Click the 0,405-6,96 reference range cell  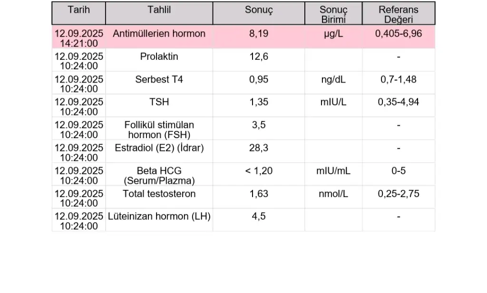(x=399, y=34)
